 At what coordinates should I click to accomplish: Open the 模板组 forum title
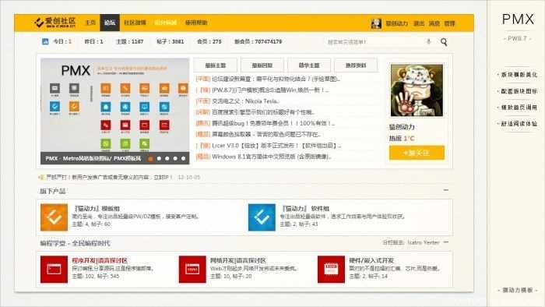97,209
